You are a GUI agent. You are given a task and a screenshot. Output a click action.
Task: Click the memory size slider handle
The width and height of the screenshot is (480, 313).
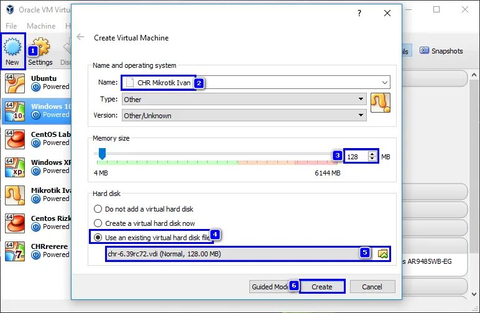[x=102, y=154]
